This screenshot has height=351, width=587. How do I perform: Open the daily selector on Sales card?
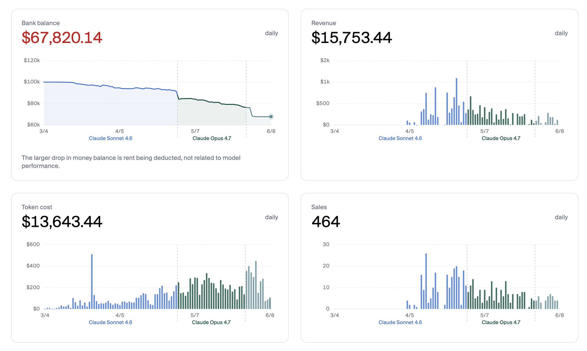[x=561, y=217]
